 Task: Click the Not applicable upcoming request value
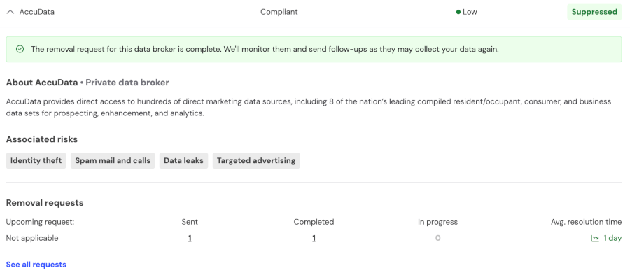(x=32, y=238)
